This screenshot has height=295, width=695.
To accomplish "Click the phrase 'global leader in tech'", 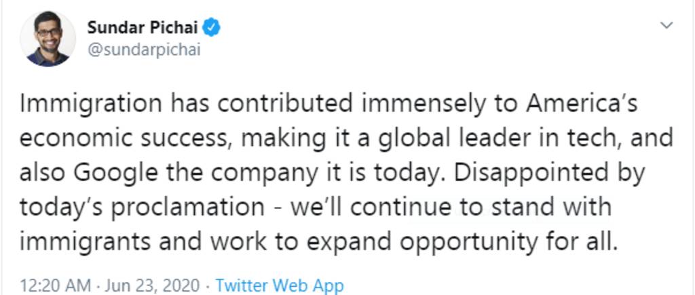I will [515, 138].
